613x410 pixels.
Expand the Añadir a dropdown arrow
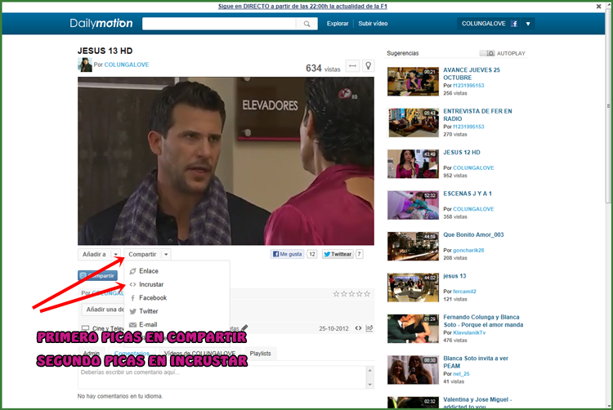click(116, 255)
